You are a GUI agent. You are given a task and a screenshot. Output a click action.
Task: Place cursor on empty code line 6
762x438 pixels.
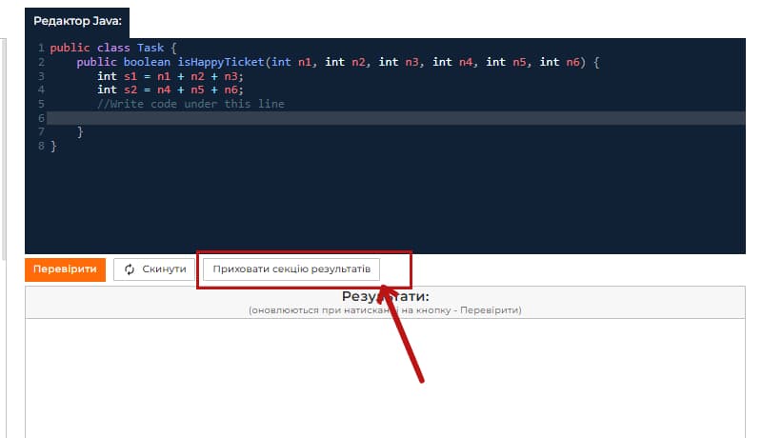395,118
